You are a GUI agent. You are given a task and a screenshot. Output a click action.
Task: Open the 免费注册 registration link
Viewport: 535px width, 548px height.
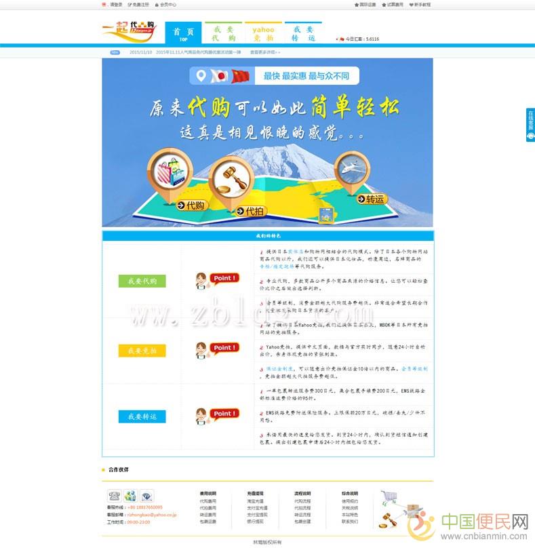point(140,4)
